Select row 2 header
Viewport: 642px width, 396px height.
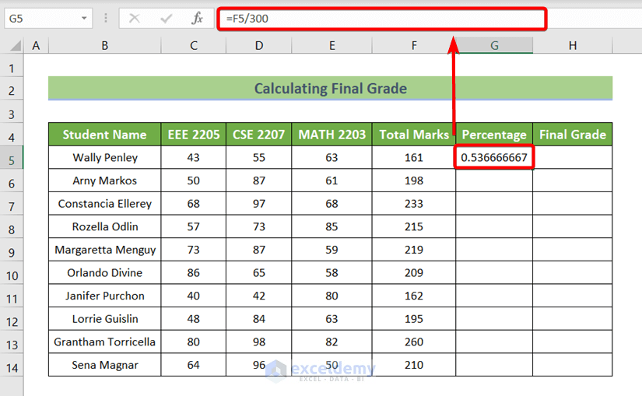pos(12,90)
